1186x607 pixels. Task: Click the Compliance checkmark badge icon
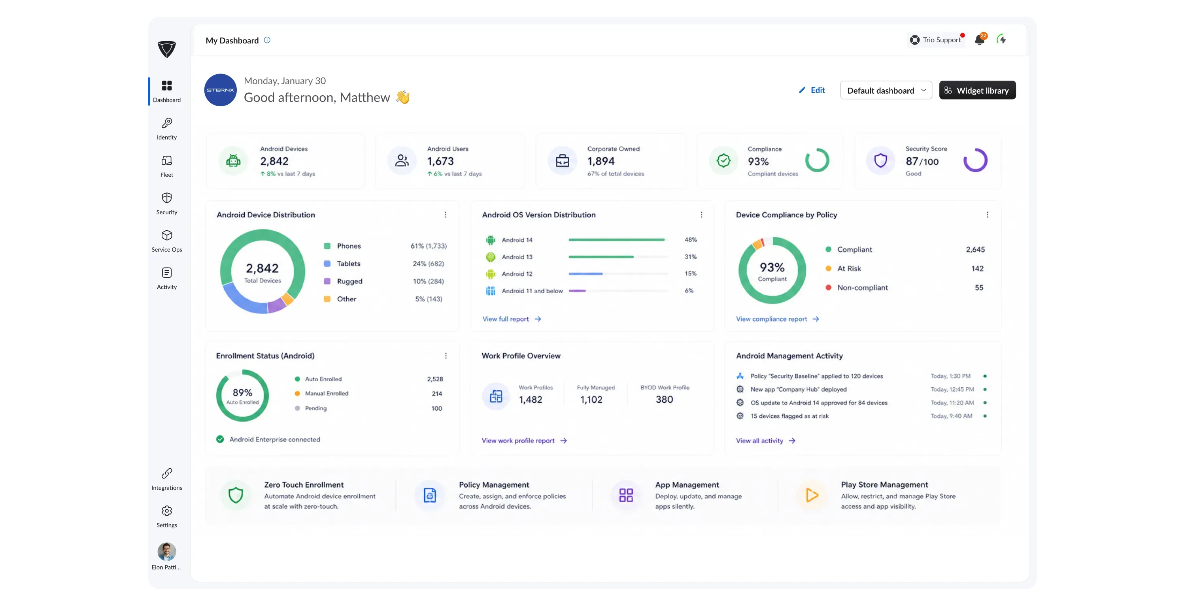coord(723,160)
